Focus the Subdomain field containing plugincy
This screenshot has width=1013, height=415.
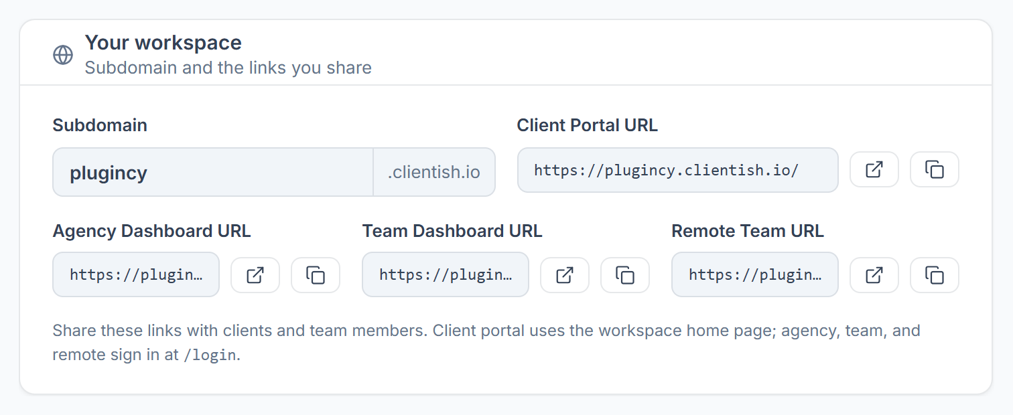pos(213,172)
